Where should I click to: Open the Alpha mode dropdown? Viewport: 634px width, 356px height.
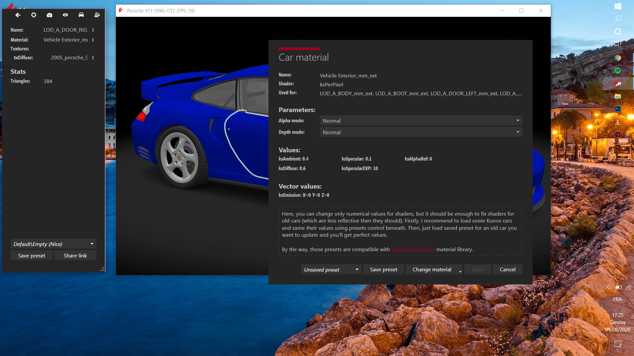[x=421, y=121]
